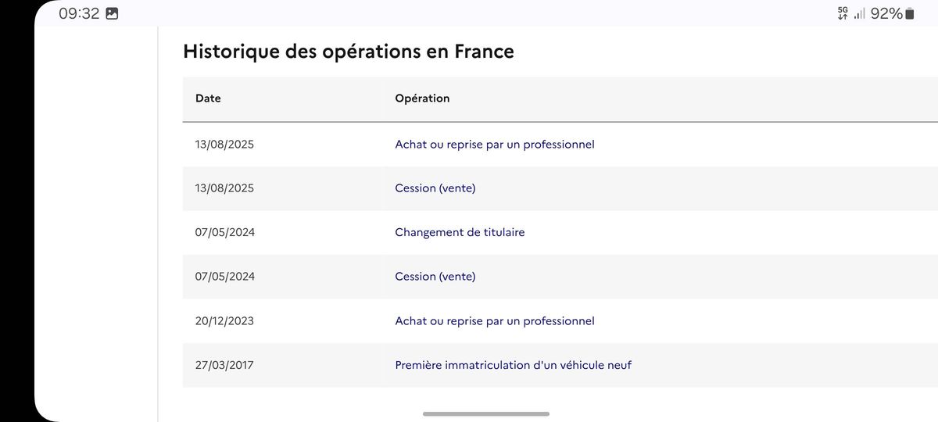
Task: Tap the 92% battery percentage text
Action: (x=886, y=13)
